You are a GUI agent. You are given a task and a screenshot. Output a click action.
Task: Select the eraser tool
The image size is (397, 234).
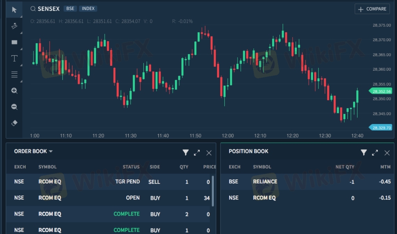coord(14,123)
